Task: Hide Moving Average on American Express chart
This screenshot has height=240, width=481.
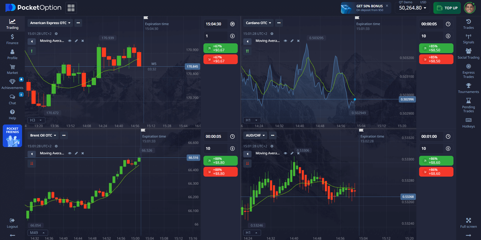Action: [x=70, y=41]
